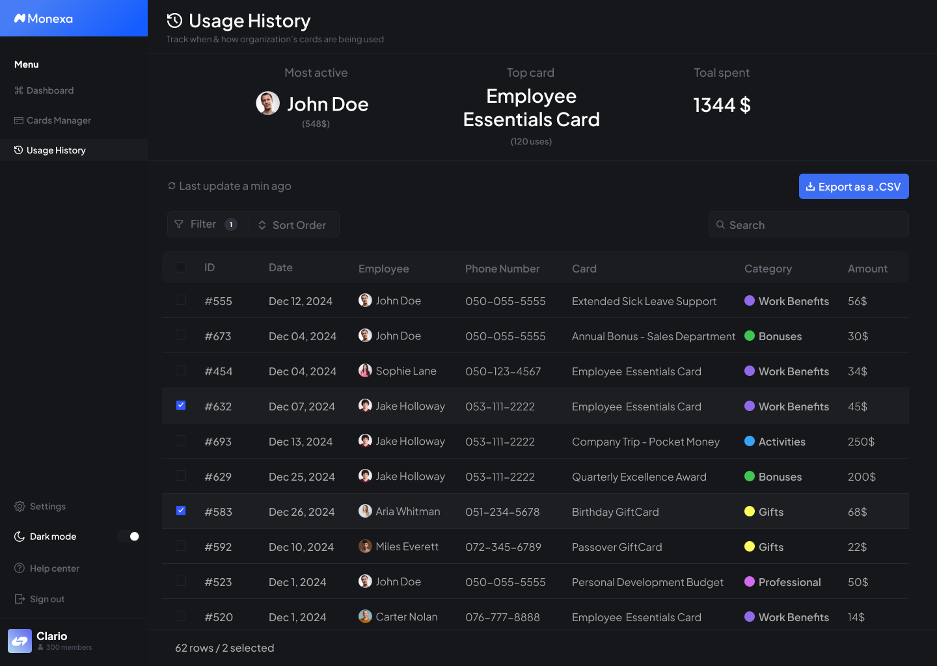Open the Usage History refresh icon
The width and height of the screenshot is (937, 666).
click(x=170, y=185)
